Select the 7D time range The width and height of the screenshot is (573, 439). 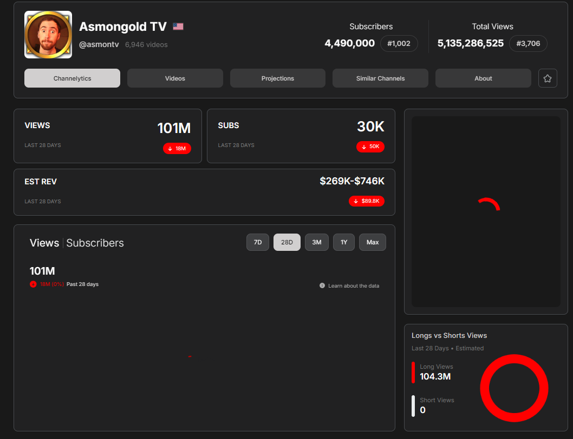pyautogui.click(x=258, y=242)
